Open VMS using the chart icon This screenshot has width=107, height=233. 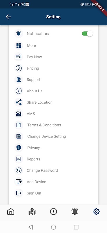click(x=19, y=114)
